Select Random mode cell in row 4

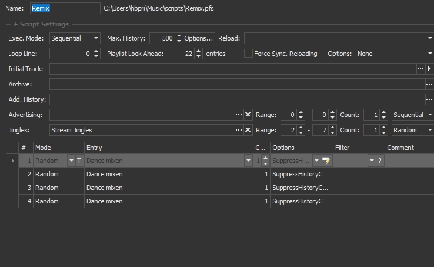pyautogui.click(x=59, y=201)
